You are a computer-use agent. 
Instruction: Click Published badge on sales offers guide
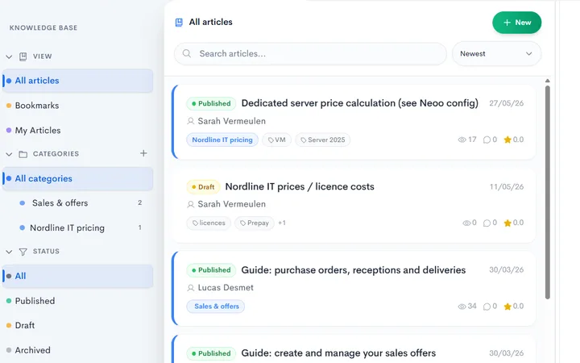(211, 353)
